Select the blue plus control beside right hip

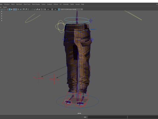[x=92, y=39]
